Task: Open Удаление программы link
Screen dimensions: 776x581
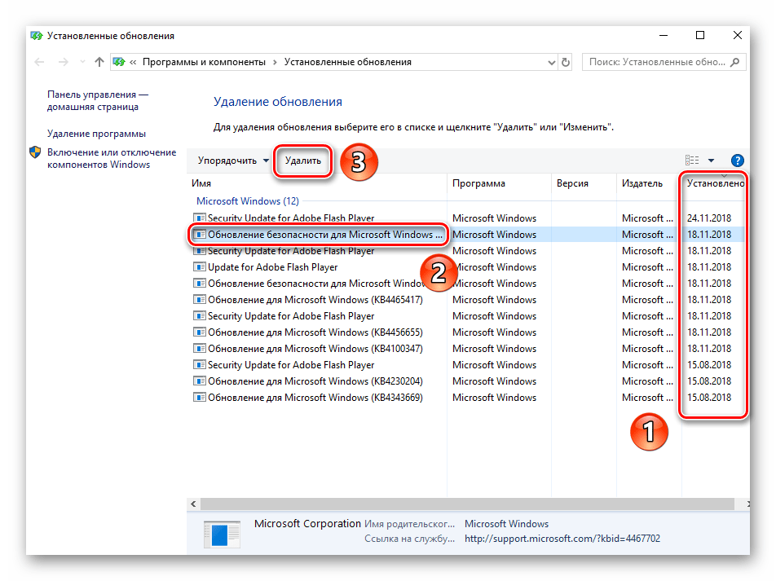Action: click(96, 134)
